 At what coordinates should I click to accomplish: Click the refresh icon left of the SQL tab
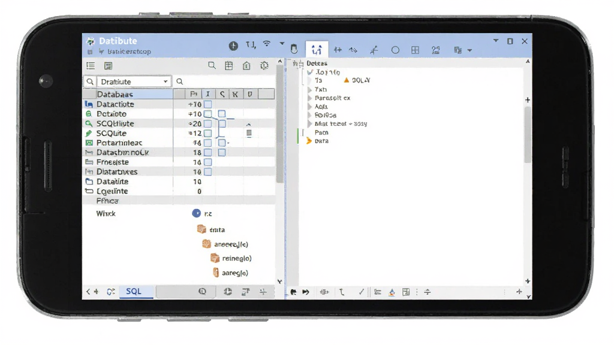click(111, 292)
